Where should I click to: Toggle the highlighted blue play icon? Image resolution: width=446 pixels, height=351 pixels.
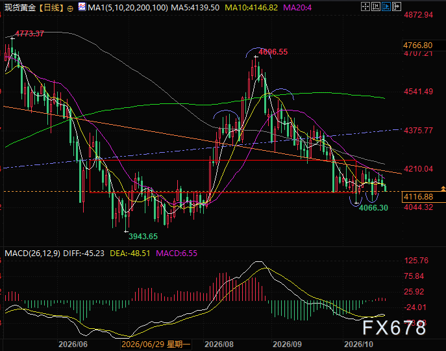pos(386,6)
